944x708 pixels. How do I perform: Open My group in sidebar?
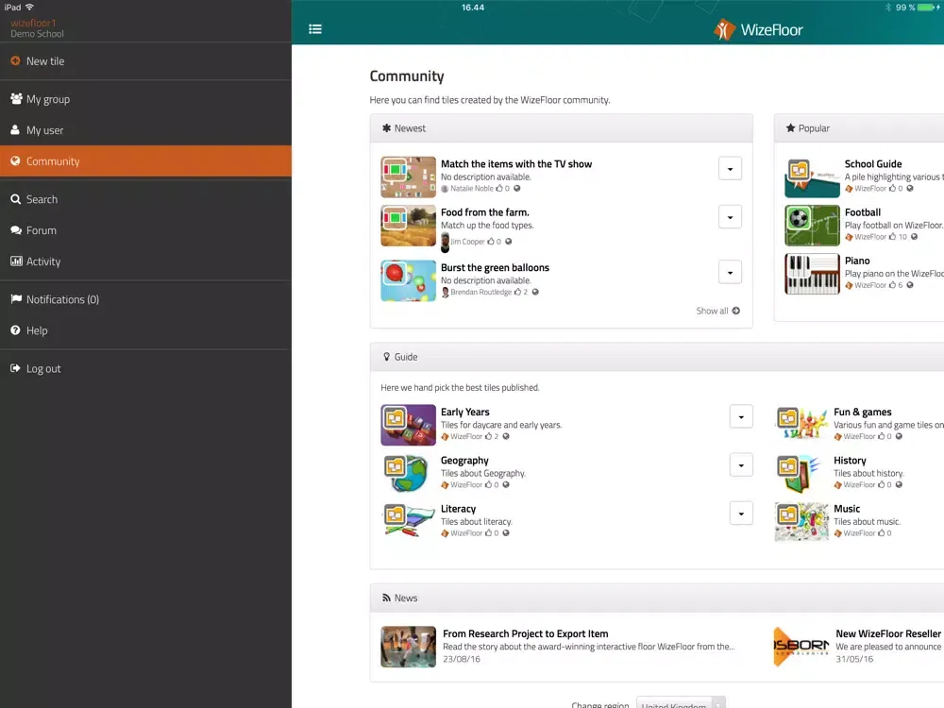point(145,99)
